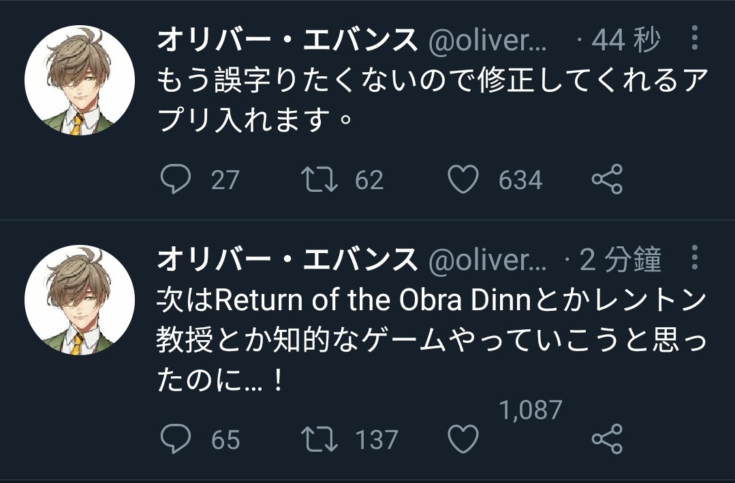Screen dimensions: 735x483
Task: View the 1,087 likes count
Action: [x=531, y=410]
